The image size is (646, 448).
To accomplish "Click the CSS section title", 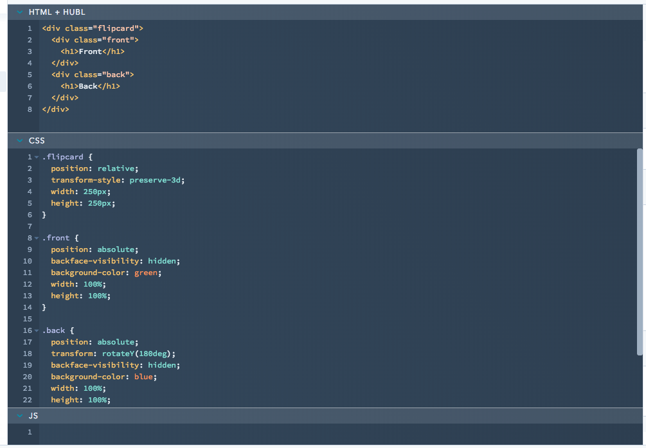I will [x=37, y=141].
